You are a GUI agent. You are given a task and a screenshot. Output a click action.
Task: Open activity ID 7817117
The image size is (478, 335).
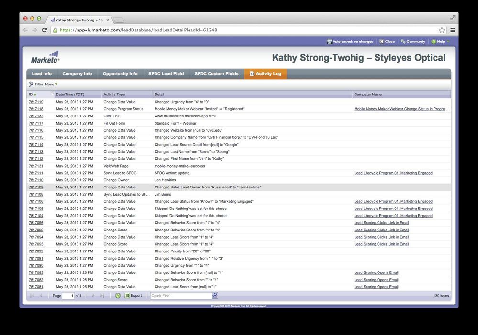[36, 123]
